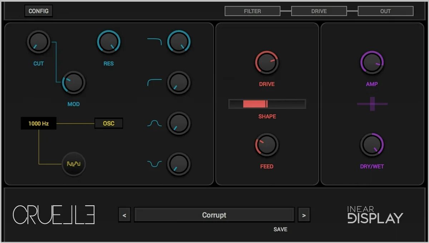Click the band-pass filter level knob

[179, 123]
